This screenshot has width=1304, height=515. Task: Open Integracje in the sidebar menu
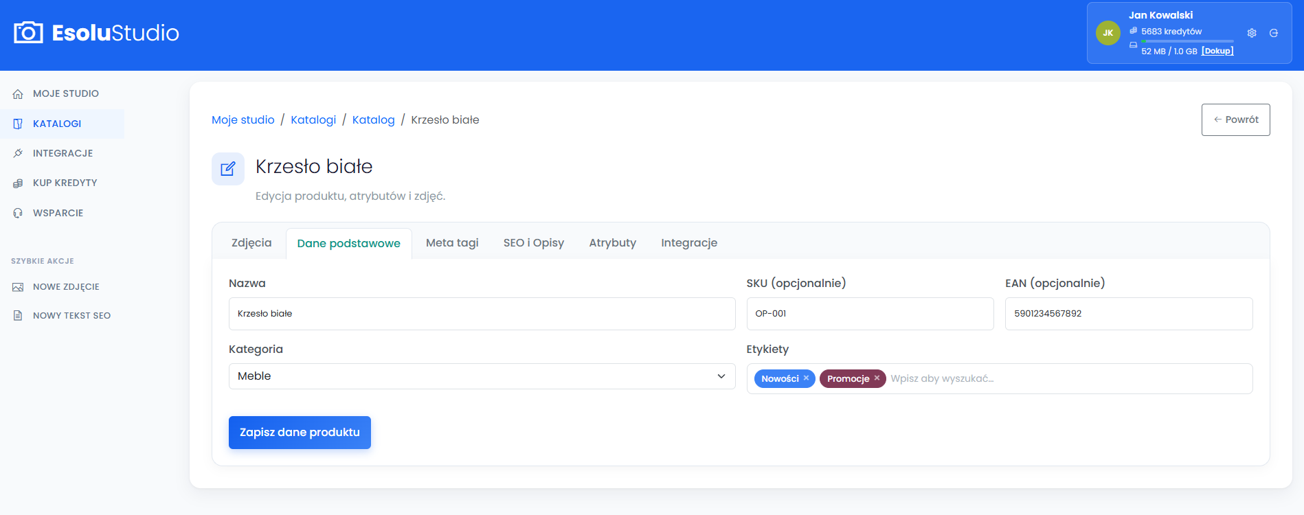click(x=62, y=153)
